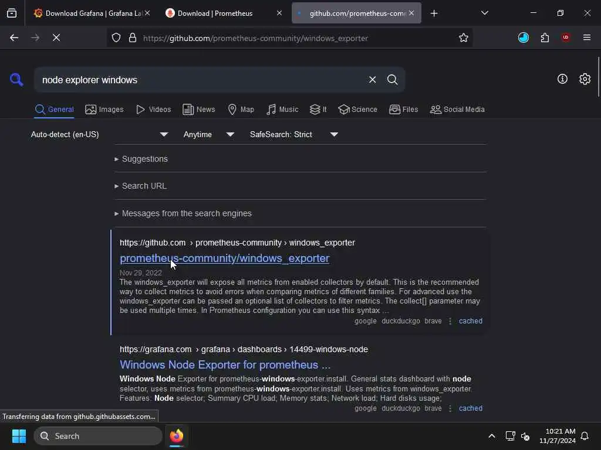Image resolution: width=601 pixels, height=450 pixels.
Task: Open a new browser tab
Action: point(434,13)
